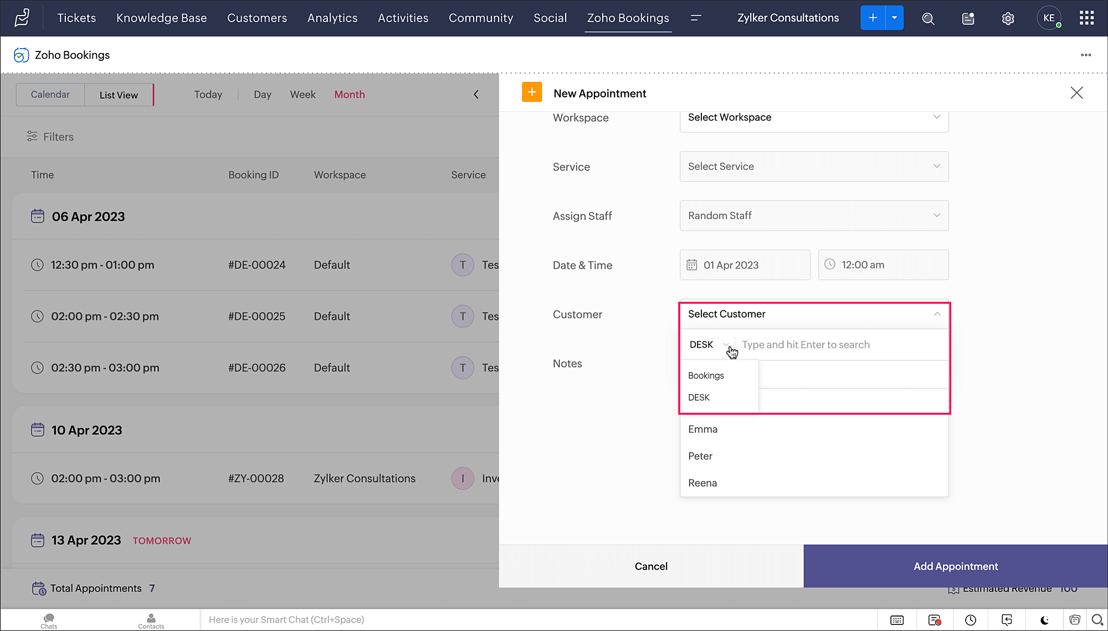Click the Add Appointment button

tap(955, 566)
